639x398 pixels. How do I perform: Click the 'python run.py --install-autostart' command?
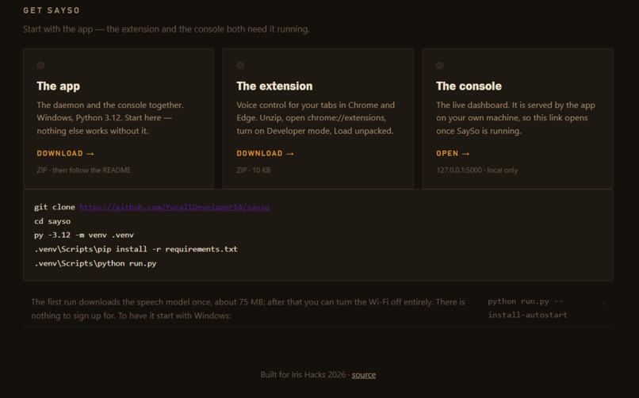(x=527, y=308)
